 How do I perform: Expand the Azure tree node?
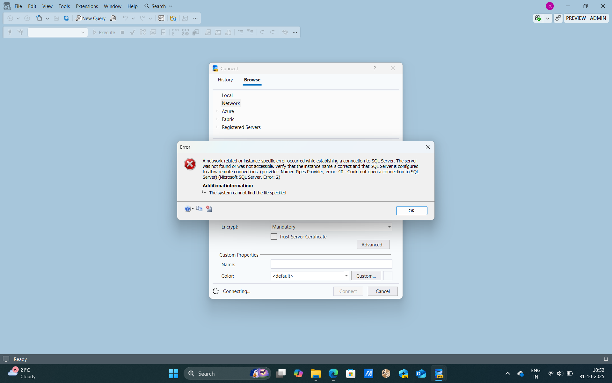click(x=218, y=111)
